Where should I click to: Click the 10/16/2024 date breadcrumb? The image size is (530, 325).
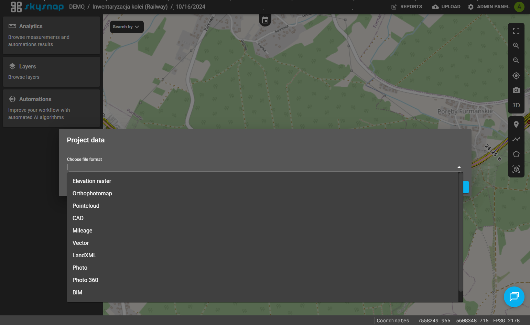pyautogui.click(x=190, y=7)
